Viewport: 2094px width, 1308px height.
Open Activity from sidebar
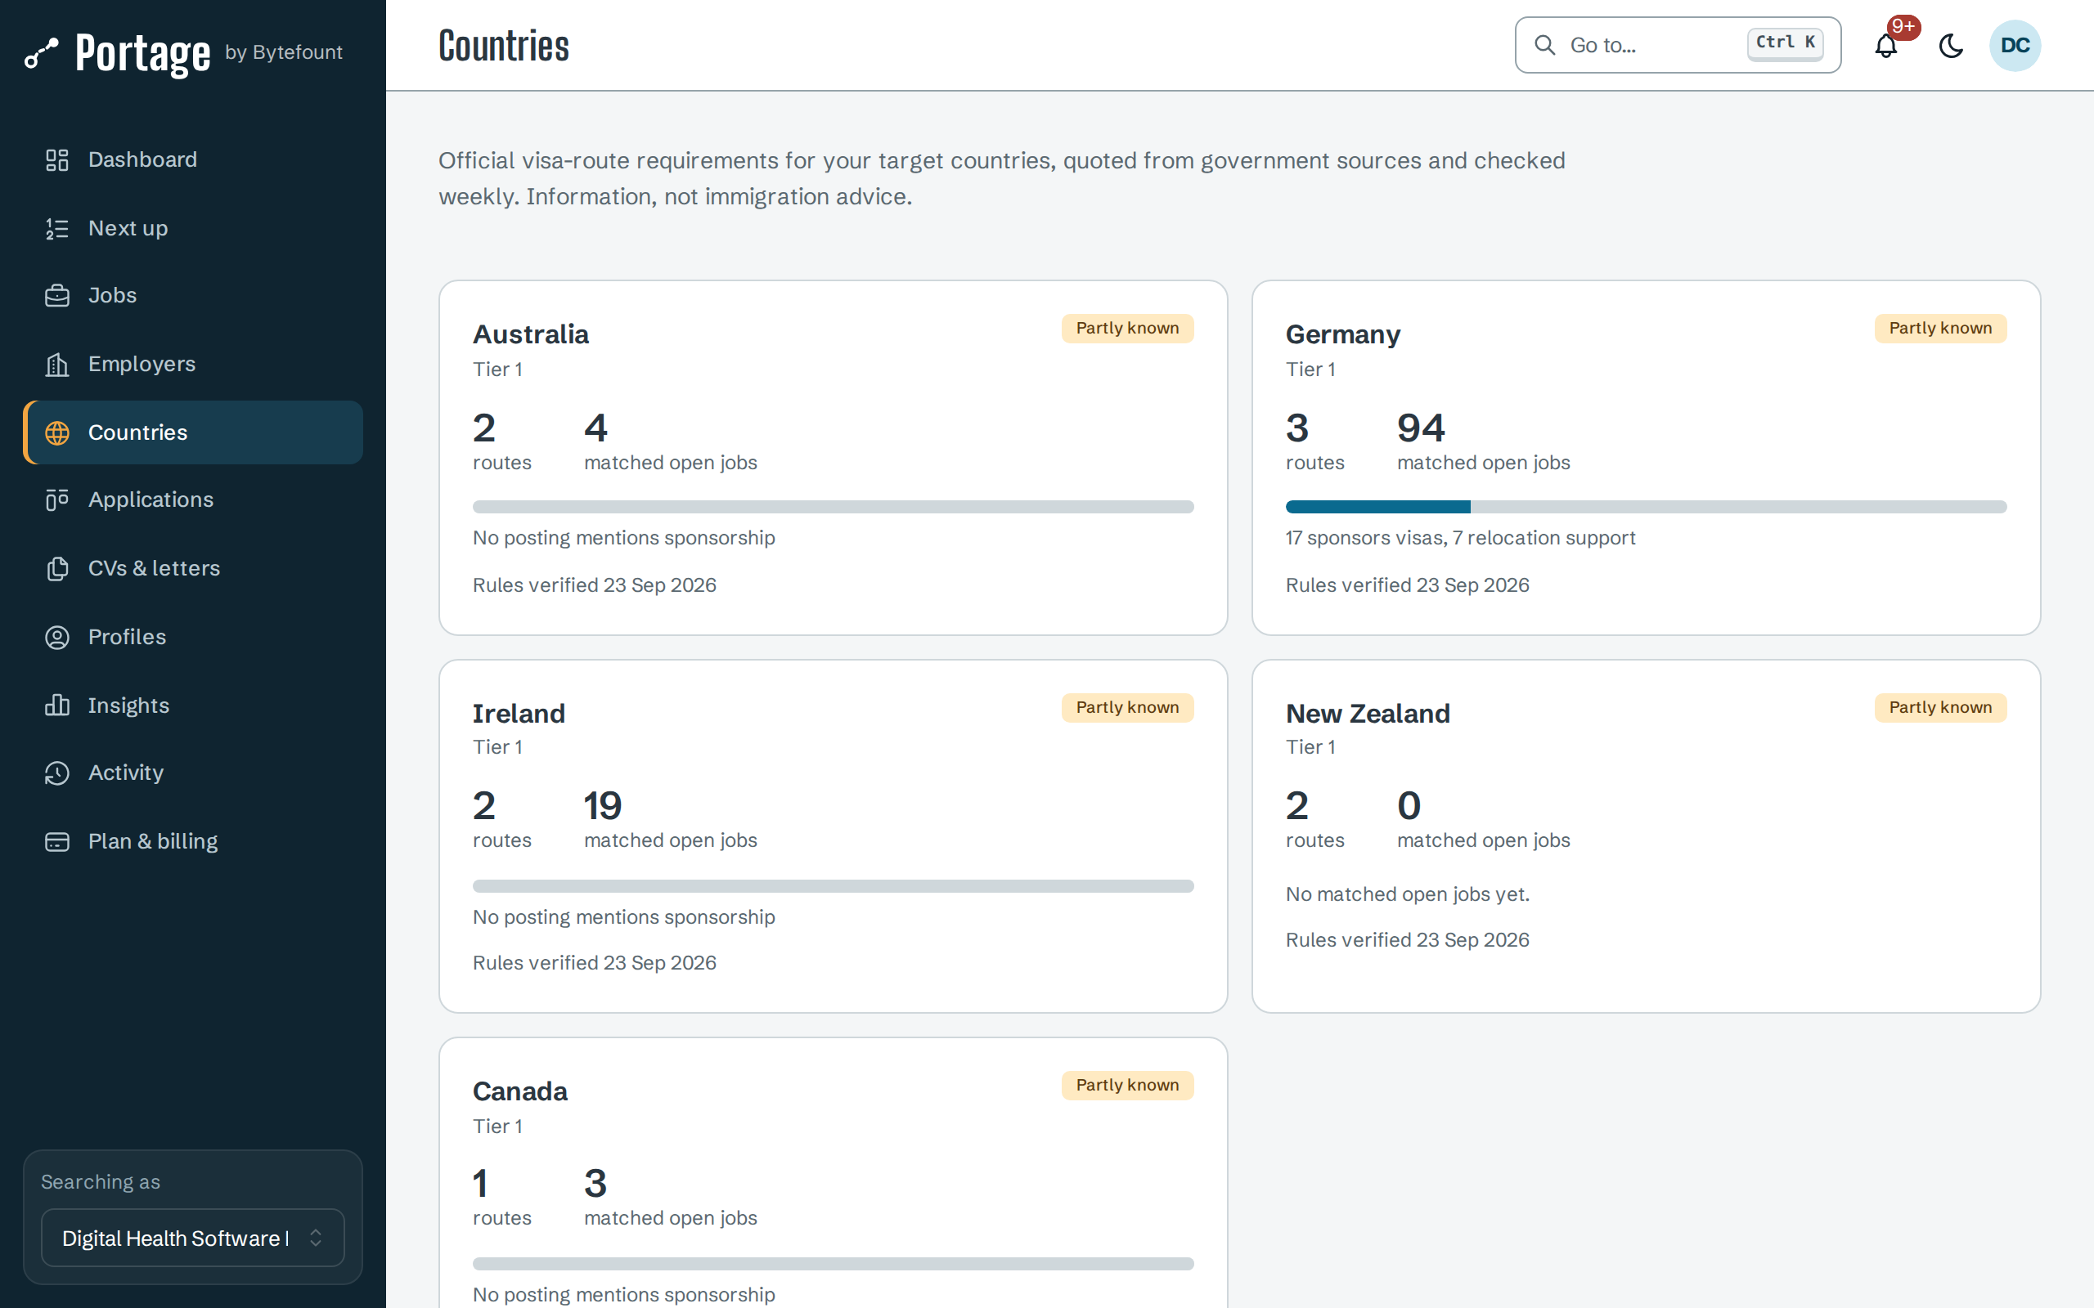point(193,773)
